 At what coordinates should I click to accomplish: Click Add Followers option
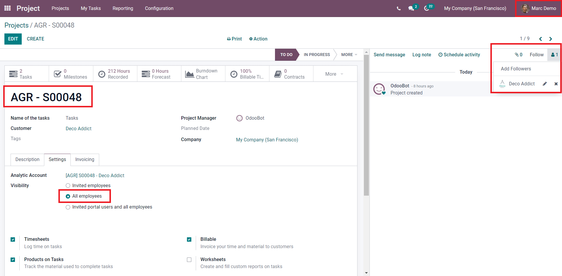pos(516,69)
